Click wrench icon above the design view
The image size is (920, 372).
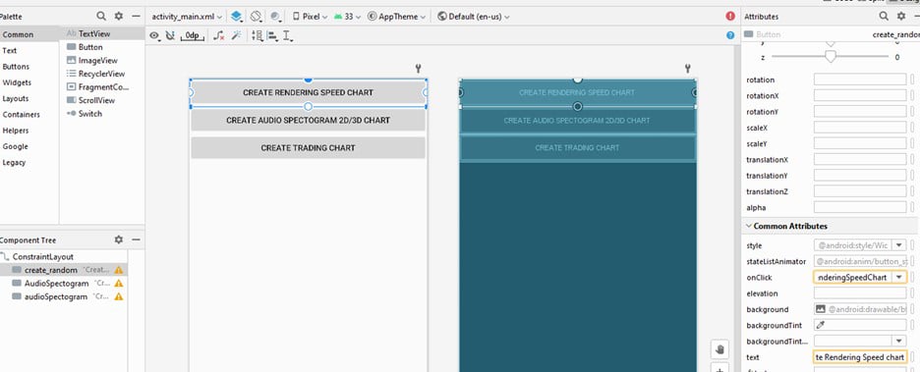point(419,69)
